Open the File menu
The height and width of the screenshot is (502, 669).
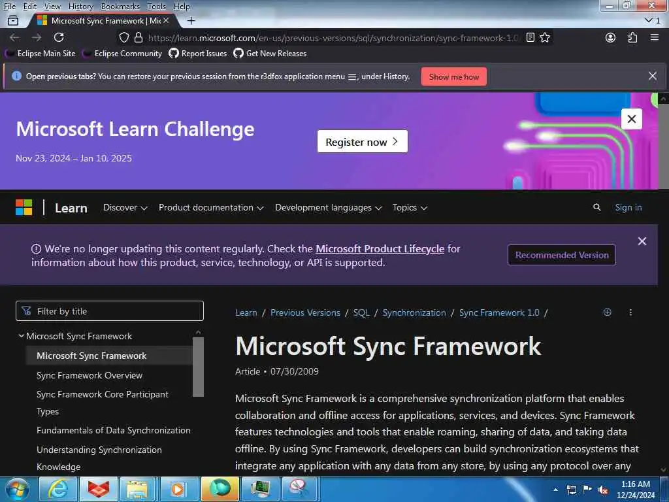click(9, 7)
